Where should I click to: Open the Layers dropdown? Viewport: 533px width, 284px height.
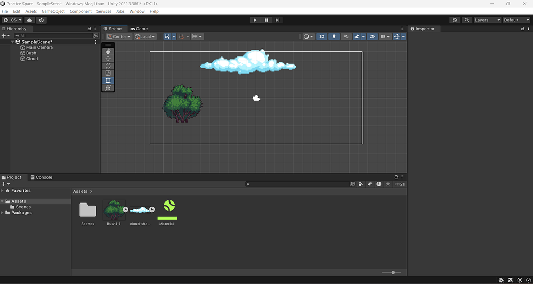coord(487,20)
